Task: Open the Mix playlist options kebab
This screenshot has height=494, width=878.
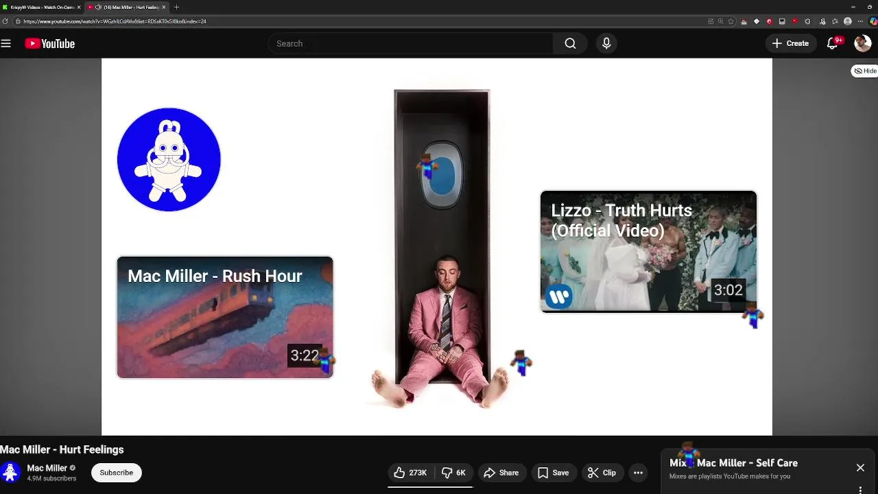Action: pyautogui.click(x=860, y=490)
